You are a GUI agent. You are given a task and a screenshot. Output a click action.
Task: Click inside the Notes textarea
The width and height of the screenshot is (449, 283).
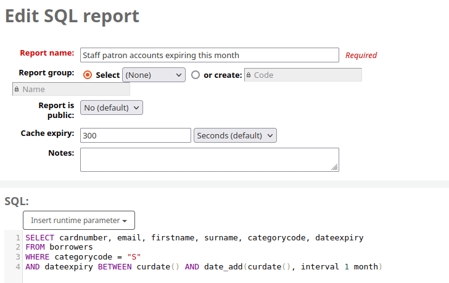pyautogui.click(x=209, y=159)
